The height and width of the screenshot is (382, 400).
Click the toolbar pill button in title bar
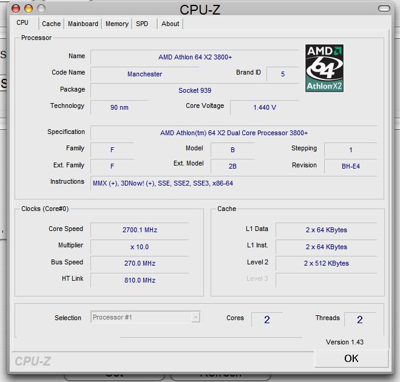pyautogui.click(x=384, y=8)
